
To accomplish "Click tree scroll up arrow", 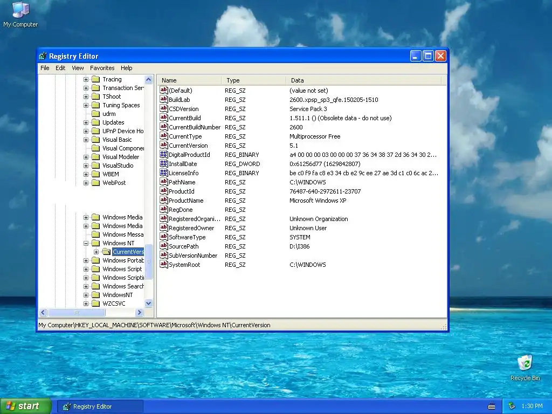I will (x=149, y=80).
